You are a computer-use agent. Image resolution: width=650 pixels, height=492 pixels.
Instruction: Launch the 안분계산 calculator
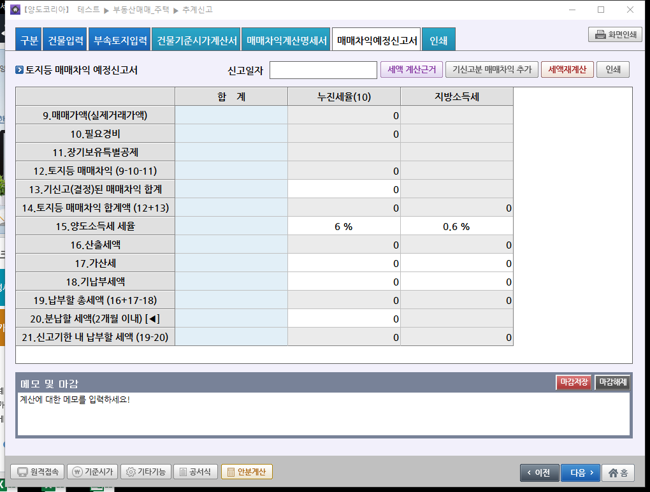tap(247, 472)
